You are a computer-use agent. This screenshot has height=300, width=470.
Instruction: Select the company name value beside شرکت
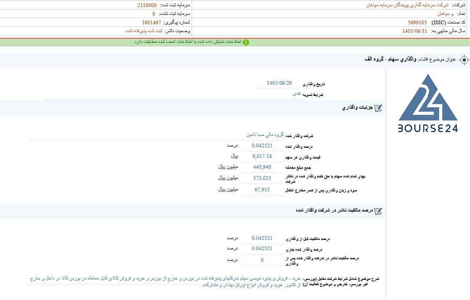coord(407,5)
